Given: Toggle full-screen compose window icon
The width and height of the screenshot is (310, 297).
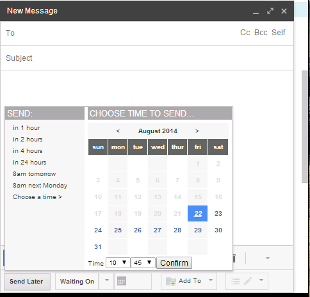Looking at the screenshot, I should [270, 11].
